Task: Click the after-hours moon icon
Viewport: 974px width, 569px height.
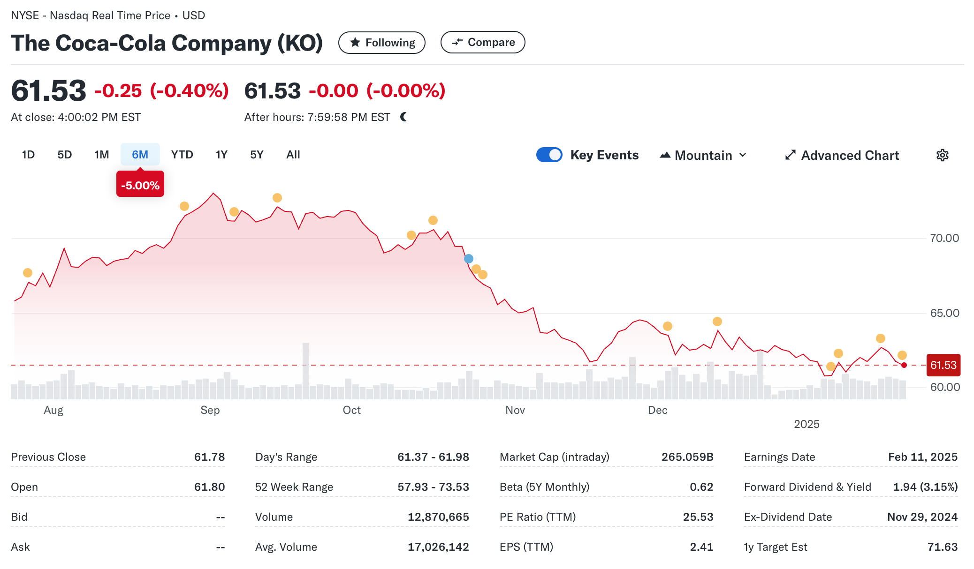Action: pos(403,117)
